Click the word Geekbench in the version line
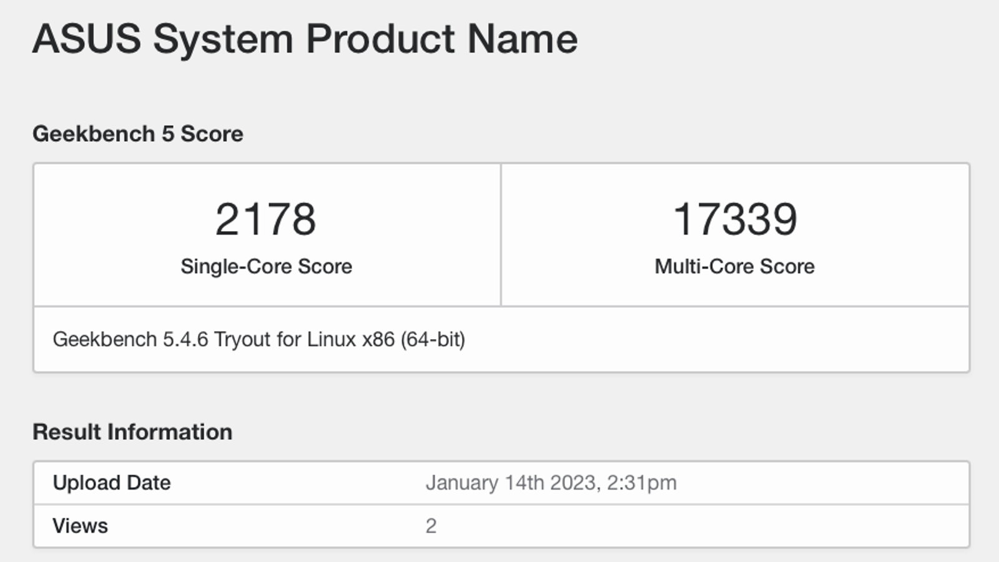 (x=104, y=340)
